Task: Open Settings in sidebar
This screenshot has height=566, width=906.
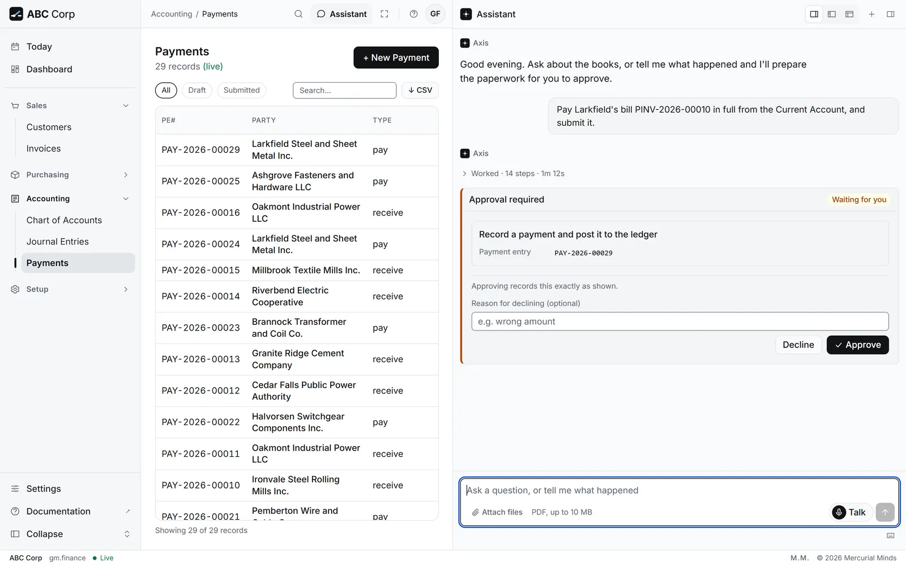Action: pos(70,488)
